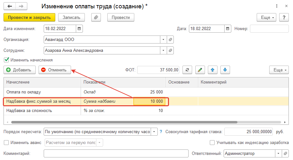
Task: Click the Основание column header
Action: (182, 82)
